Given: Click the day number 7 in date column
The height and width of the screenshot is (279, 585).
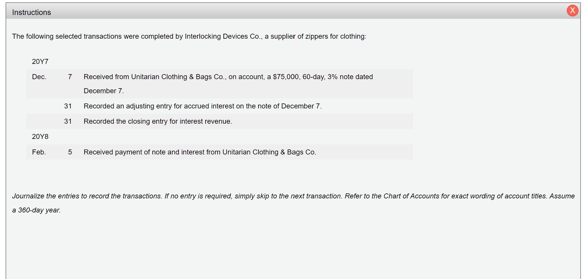Looking at the screenshot, I should click(x=70, y=76).
